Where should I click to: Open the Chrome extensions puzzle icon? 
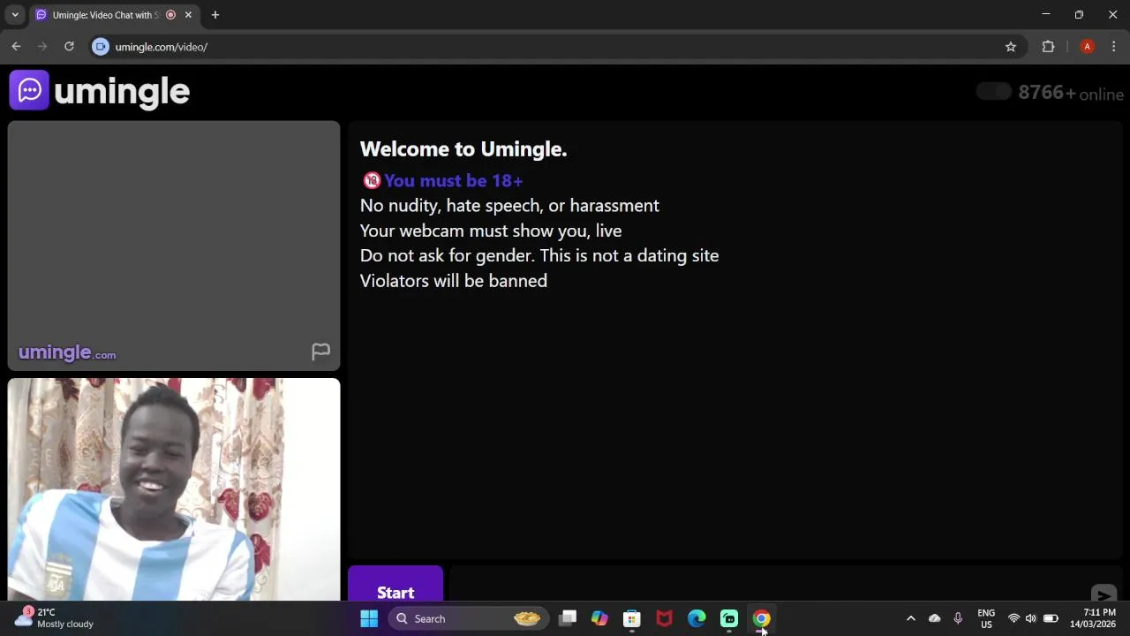pyautogui.click(x=1048, y=47)
